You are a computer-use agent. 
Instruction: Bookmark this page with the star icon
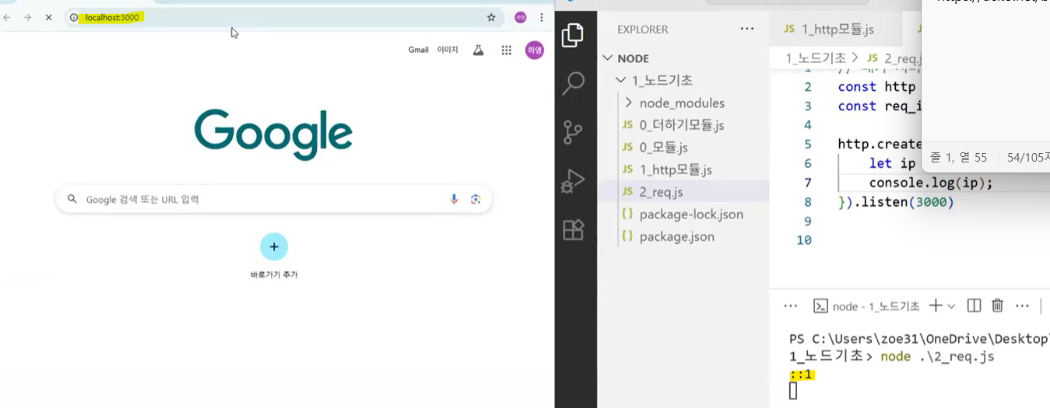(491, 17)
